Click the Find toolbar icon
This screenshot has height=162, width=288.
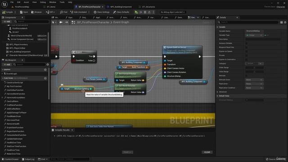63,12
